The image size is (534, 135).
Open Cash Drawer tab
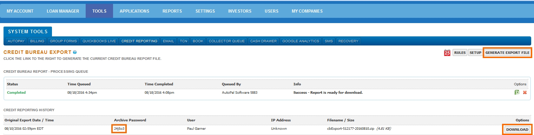click(263, 41)
